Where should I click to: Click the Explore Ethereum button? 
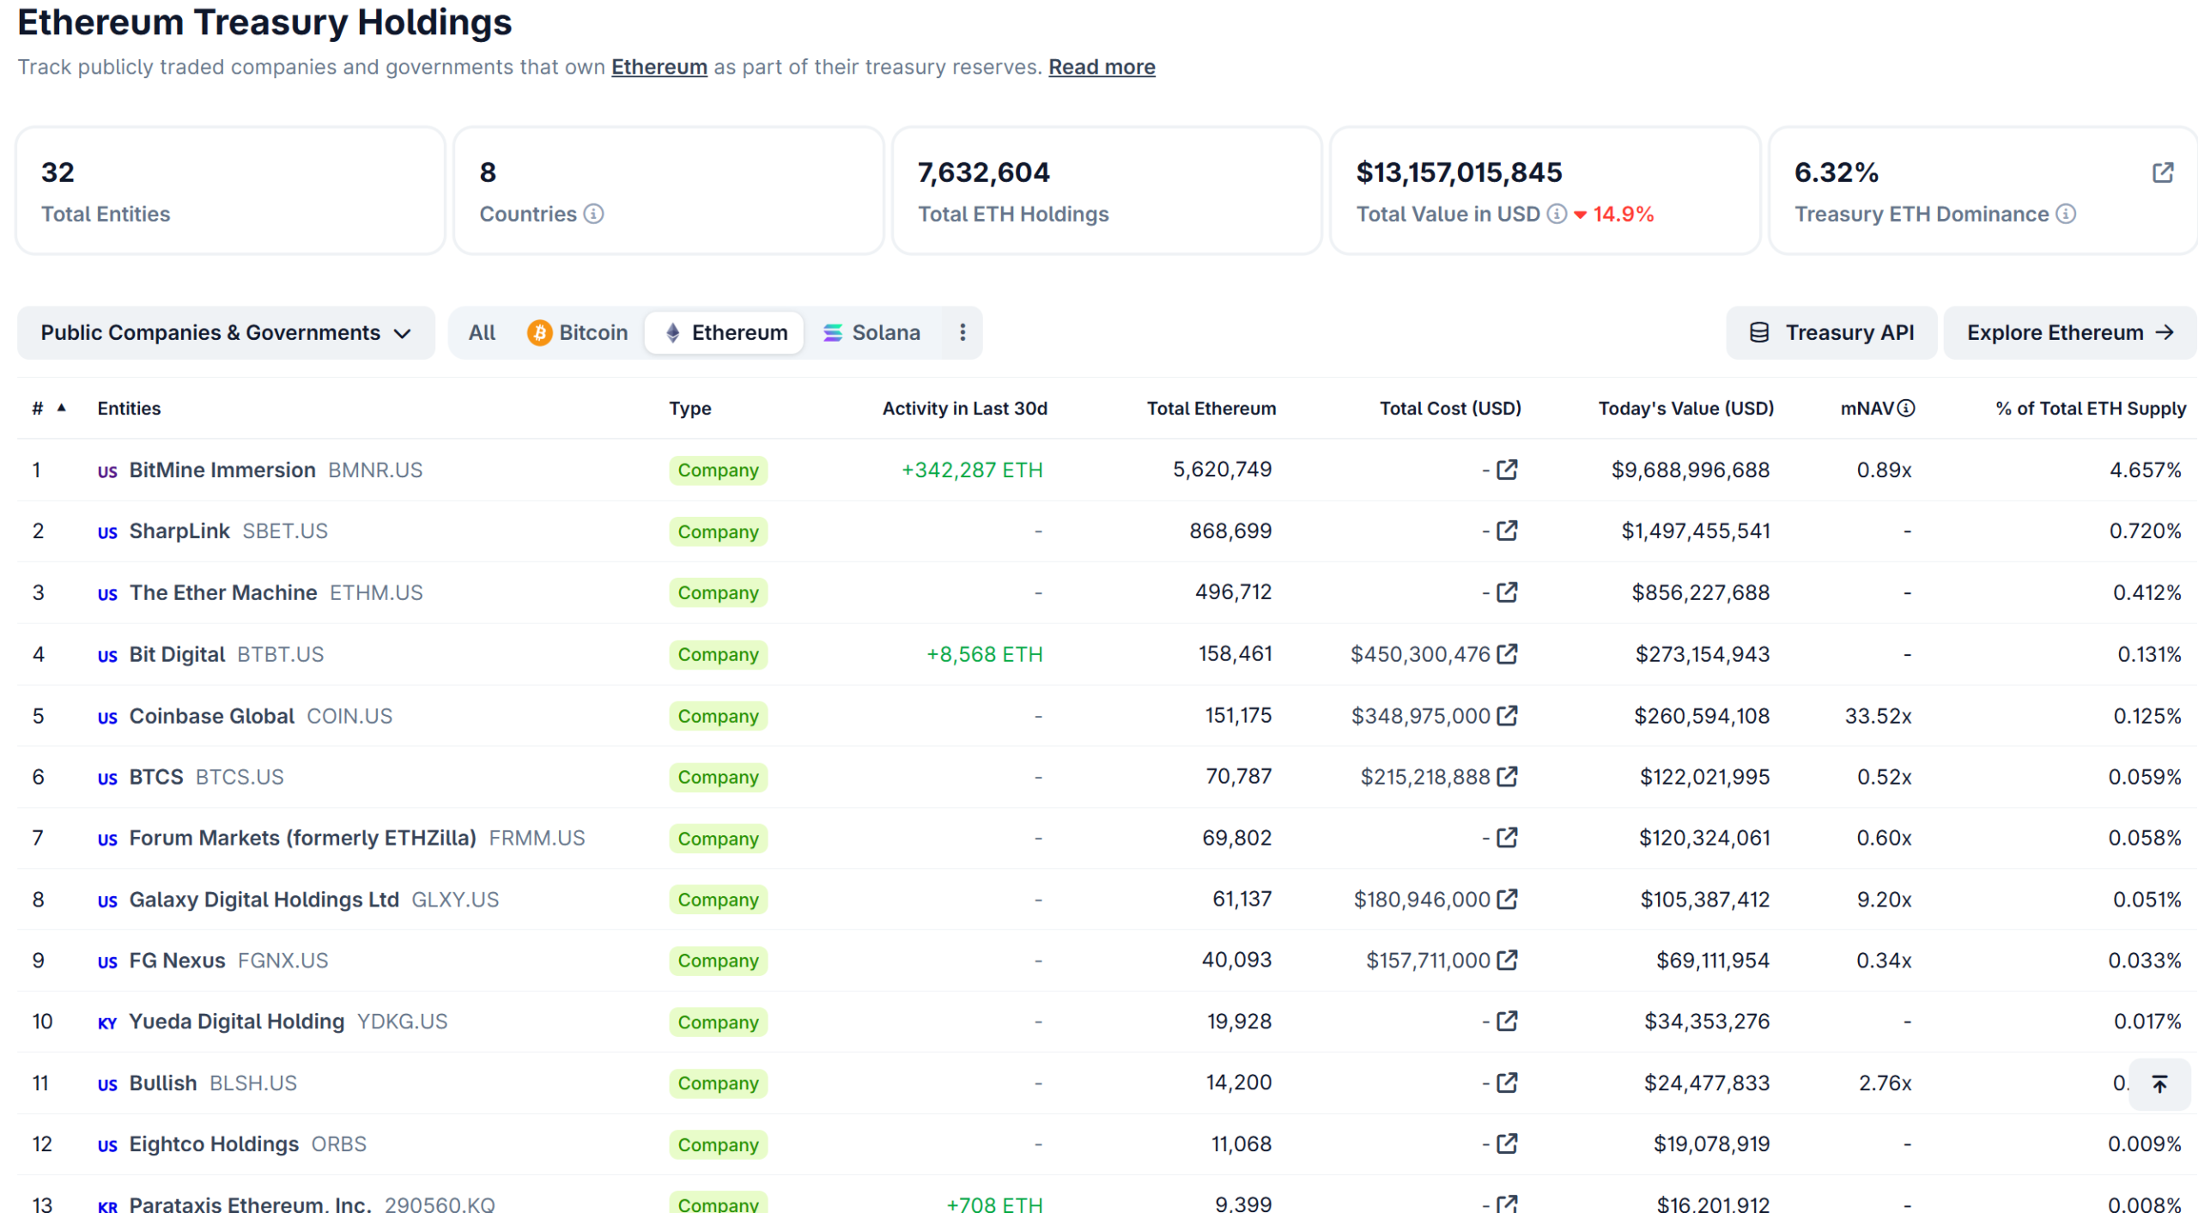click(x=2068, y=332)
